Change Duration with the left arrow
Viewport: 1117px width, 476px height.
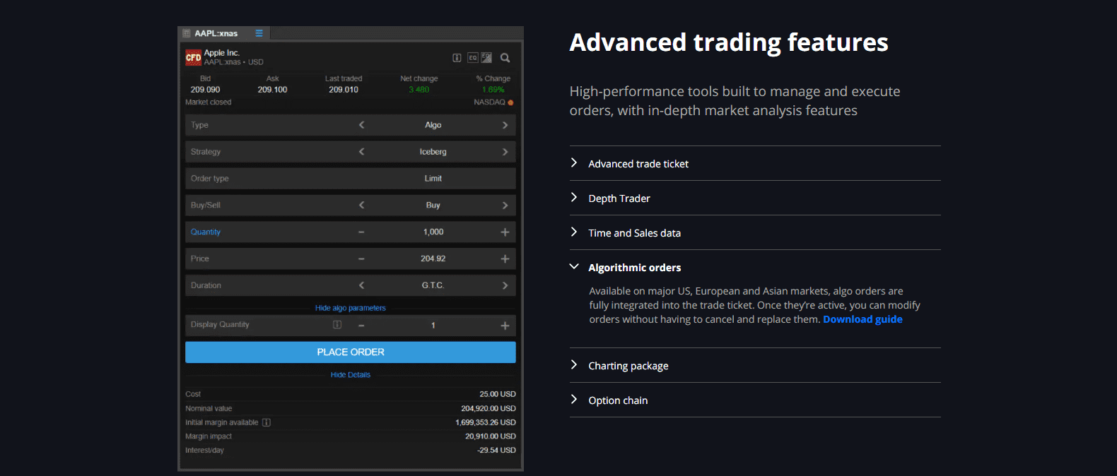(x=361, y=285)
